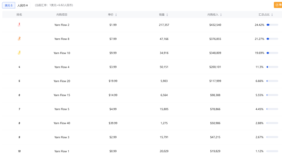Click the 6.66% share percentage
The height and width of the screenshot is (156, 282).
pyautogui.click(x=259, y=81)
